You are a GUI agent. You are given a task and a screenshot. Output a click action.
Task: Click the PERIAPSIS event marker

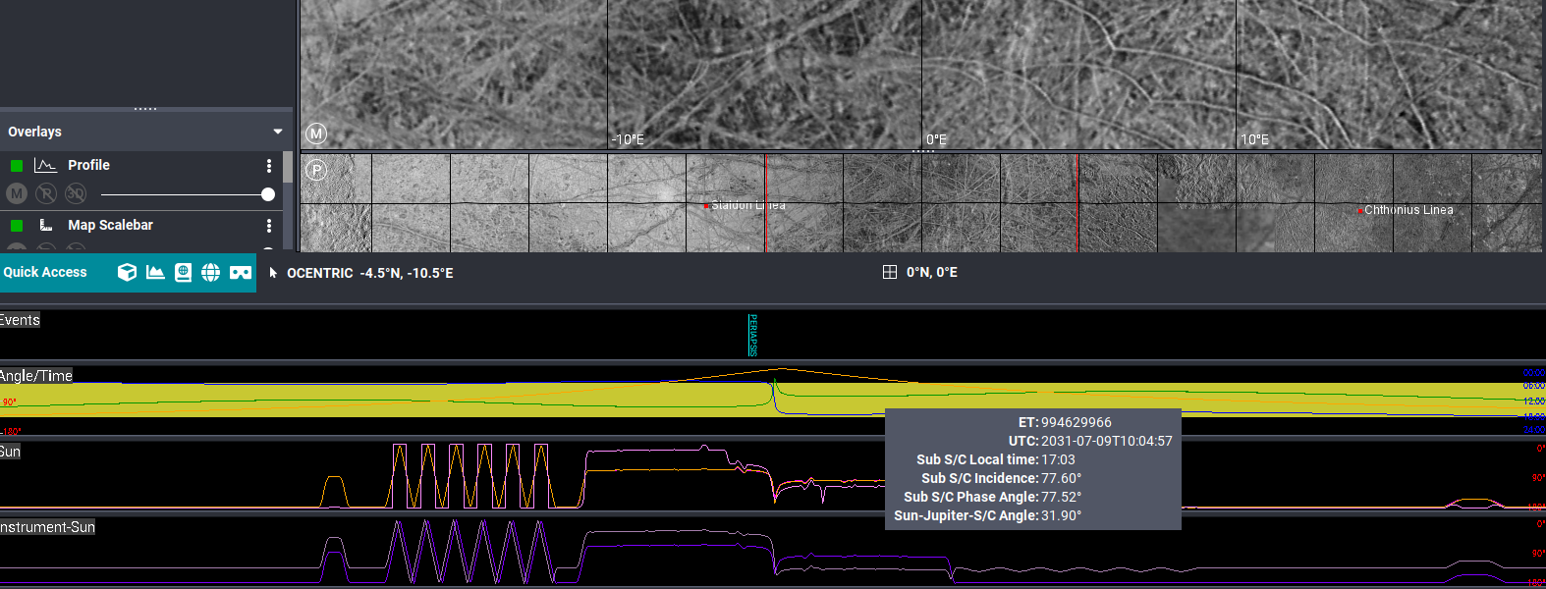(752, 335)
